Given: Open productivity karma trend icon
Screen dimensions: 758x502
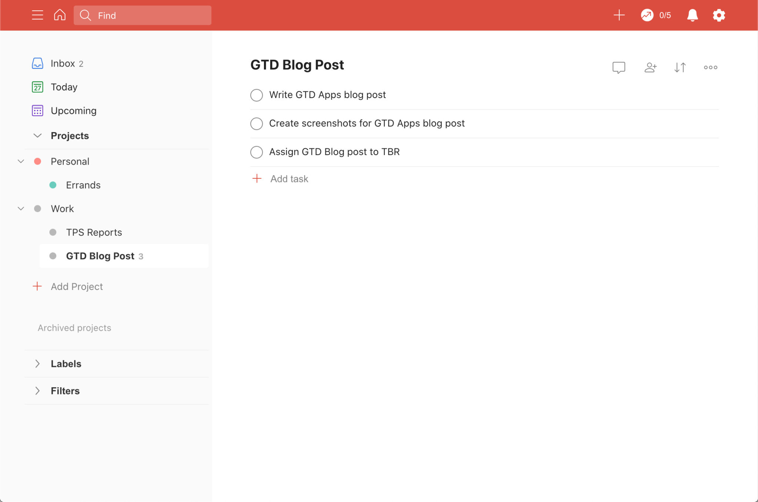Looking at the screenshot, I should 647,15.
